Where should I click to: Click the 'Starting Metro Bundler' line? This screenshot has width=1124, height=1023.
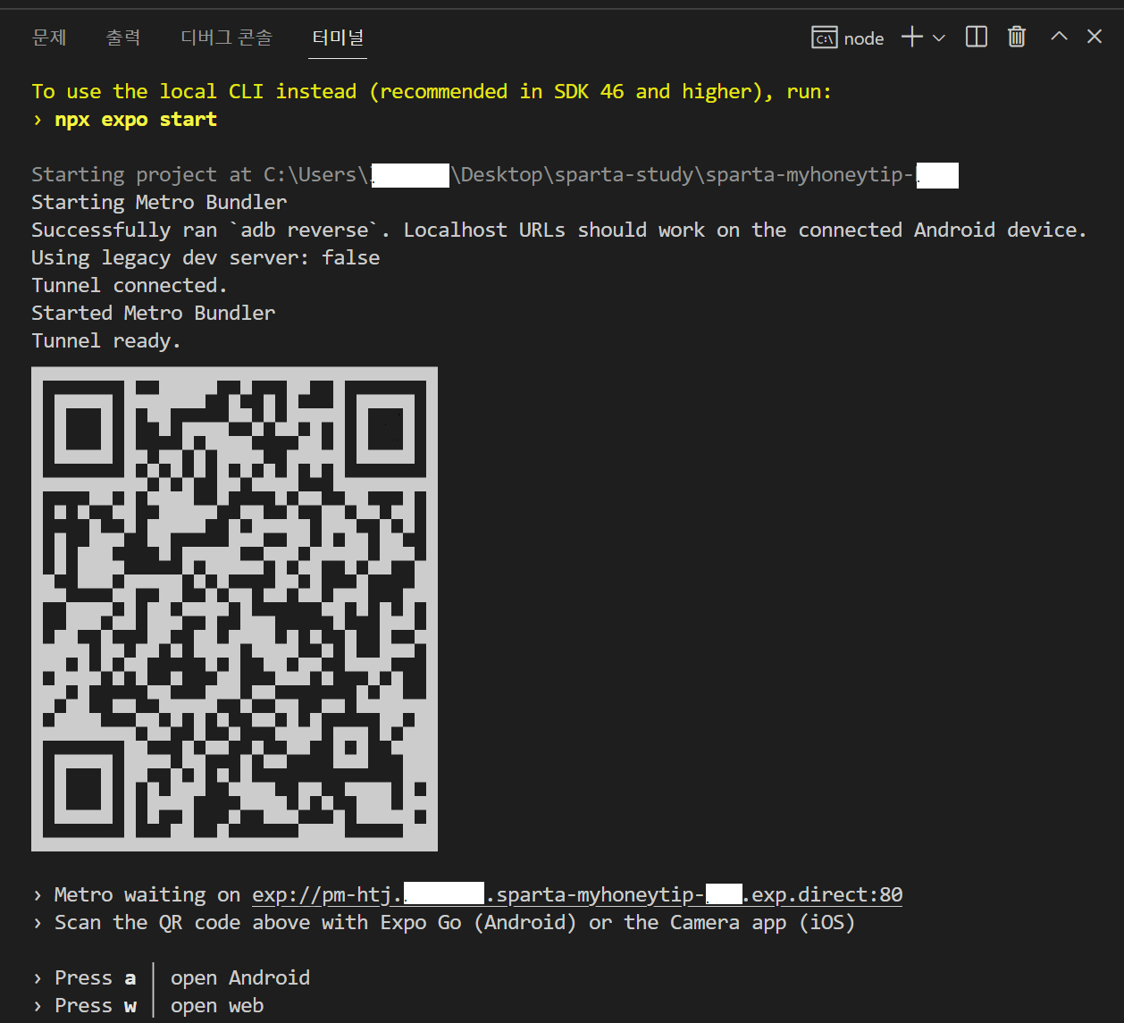coord(159,203)
